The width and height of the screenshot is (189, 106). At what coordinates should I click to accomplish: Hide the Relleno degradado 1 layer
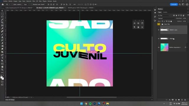159,47
